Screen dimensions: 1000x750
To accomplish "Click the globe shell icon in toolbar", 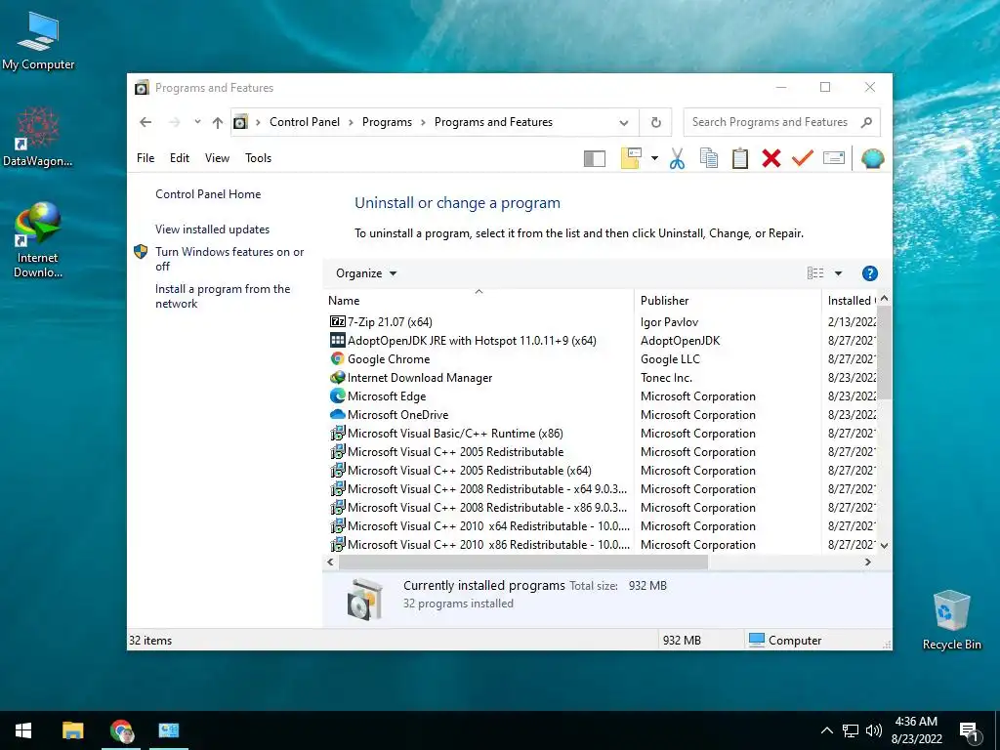I will point(872,158).
